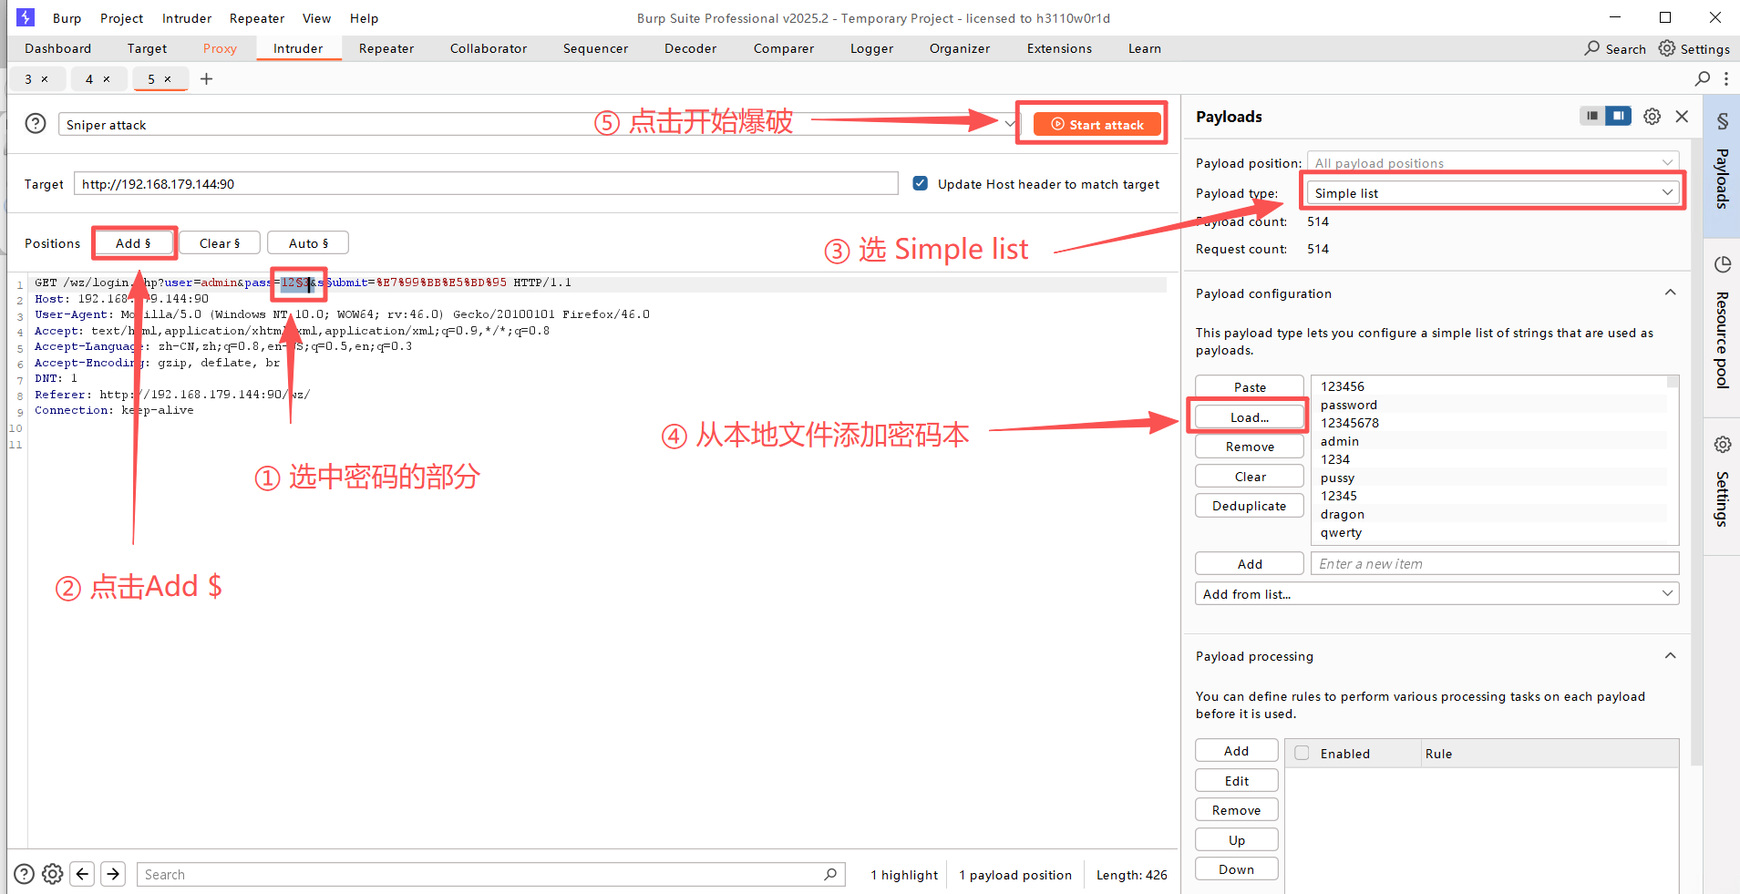Click the Target URL input field
1740x894 pixels.
pyautogui.click(x=486, y=183)
